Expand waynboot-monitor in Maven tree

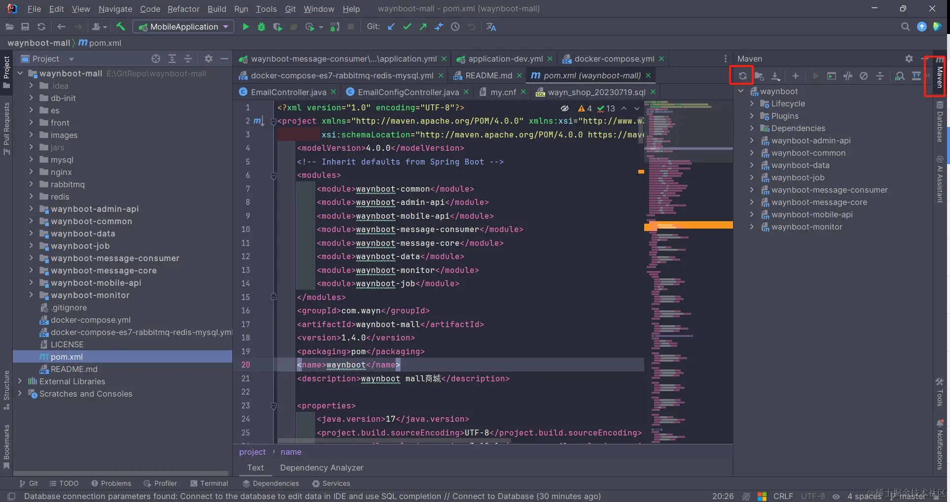752,227
